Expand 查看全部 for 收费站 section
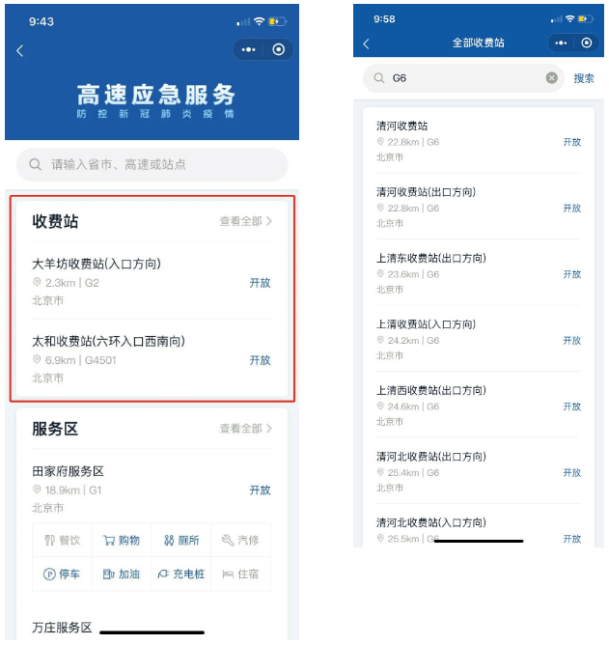 point(246,221)
